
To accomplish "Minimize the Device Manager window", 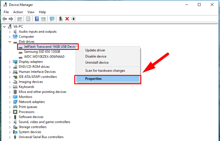I will click(x=186, y=4).
